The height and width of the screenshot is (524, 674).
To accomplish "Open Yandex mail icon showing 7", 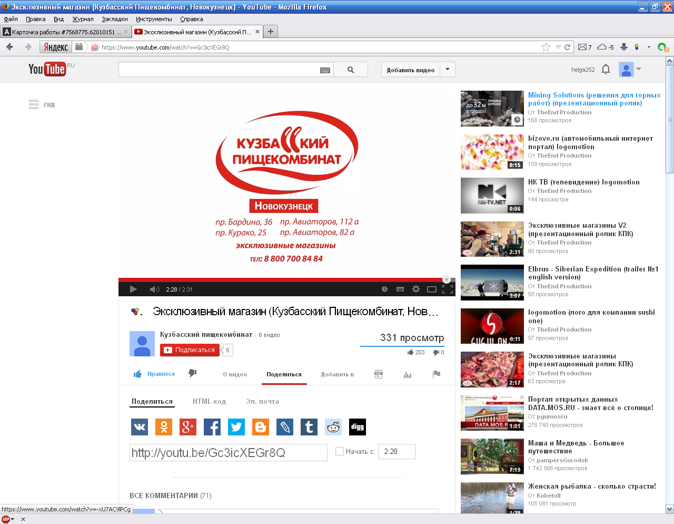I will (x=585, y=47).
